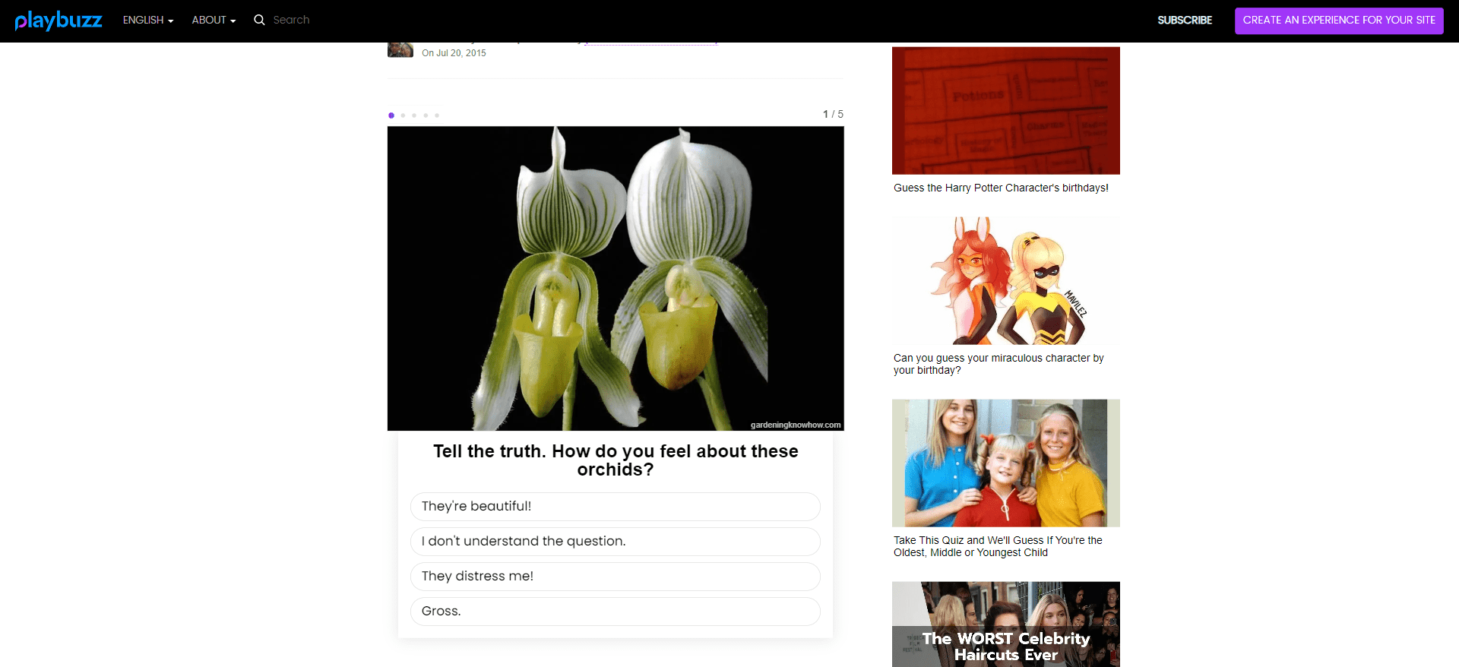Image resolution: width=1459 pixels, height=667 pixels.
Task: Open the Harry Potter birthdays quiz thumbnail
Action: [1005, 111]
